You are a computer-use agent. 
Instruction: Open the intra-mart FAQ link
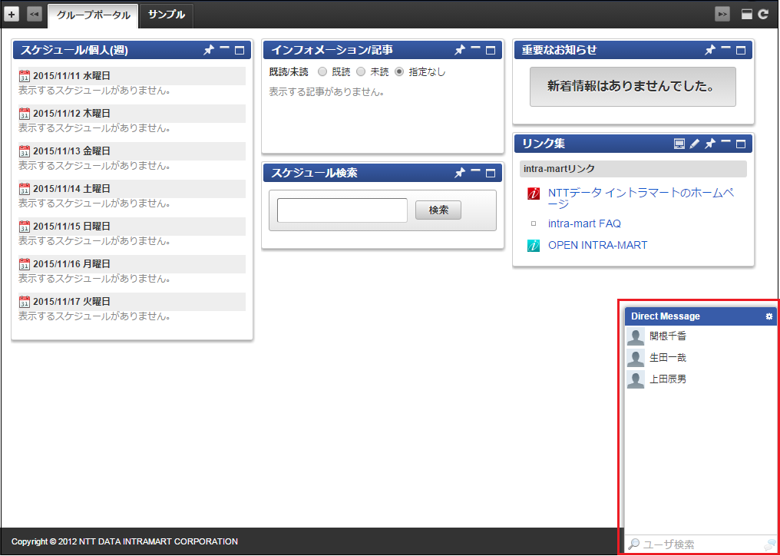584,223
